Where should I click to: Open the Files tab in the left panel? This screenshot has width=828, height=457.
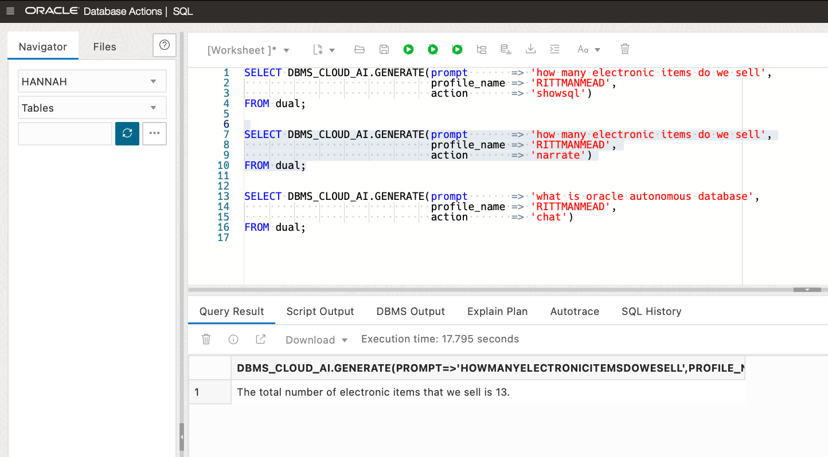[104, 46]
